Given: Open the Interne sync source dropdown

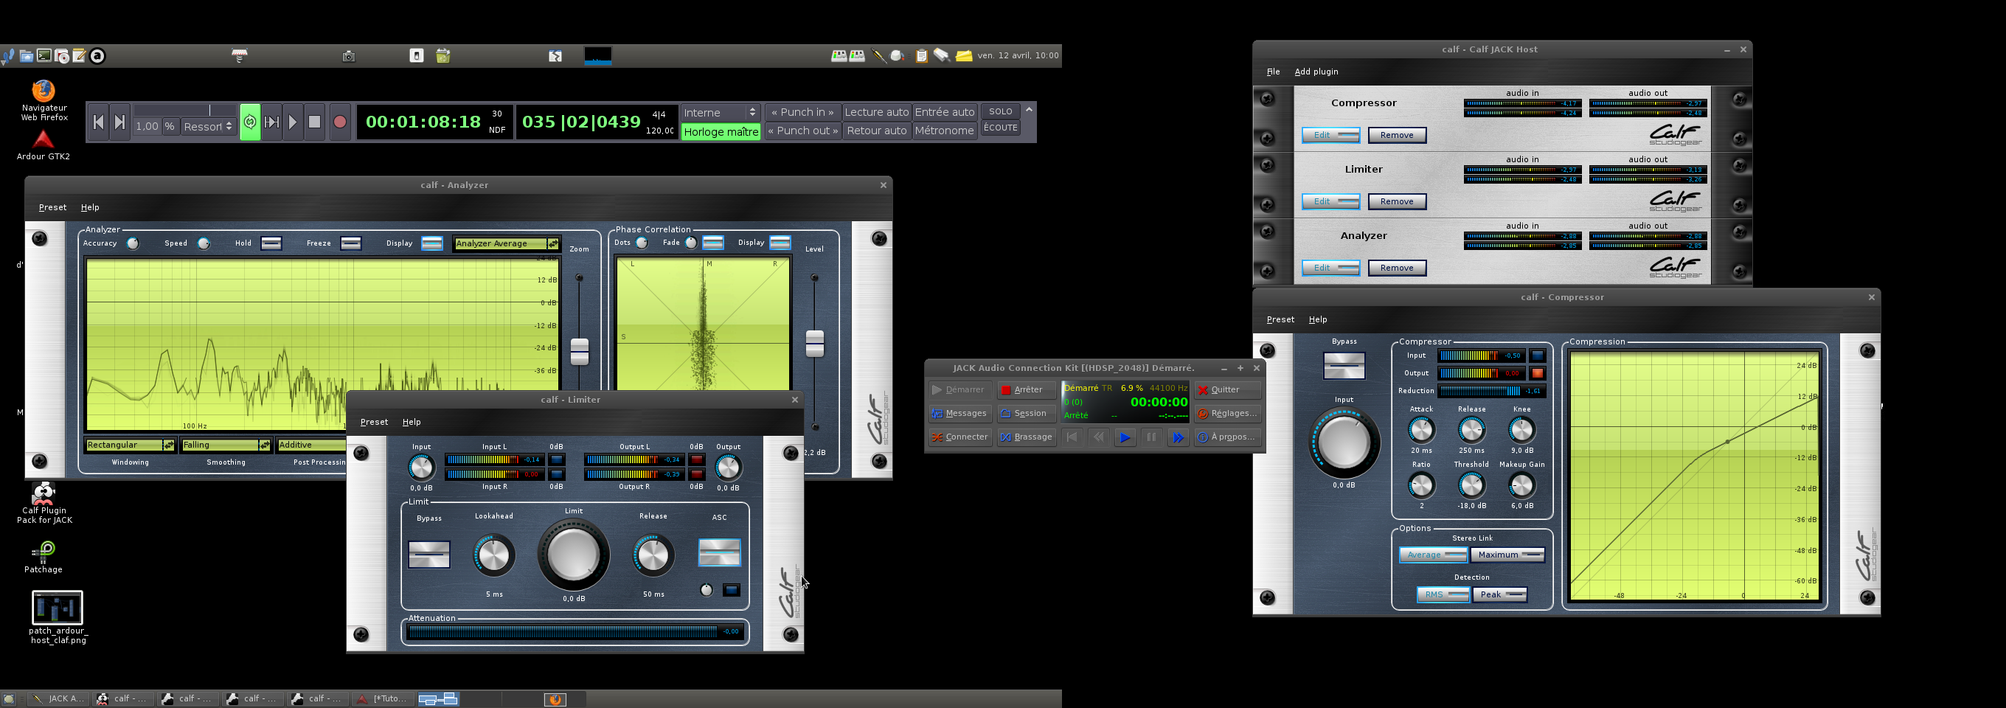Looking at the screenshot, I should (x=720, y=113).
